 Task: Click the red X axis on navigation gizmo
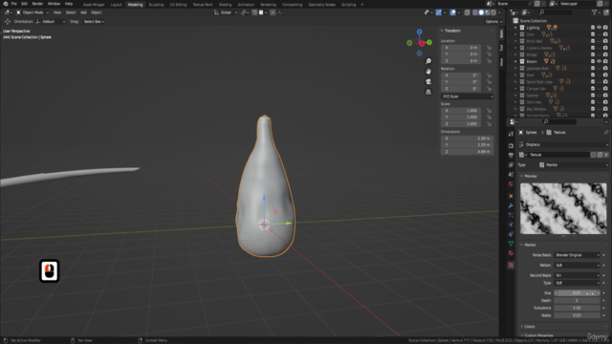pos(422,43)
